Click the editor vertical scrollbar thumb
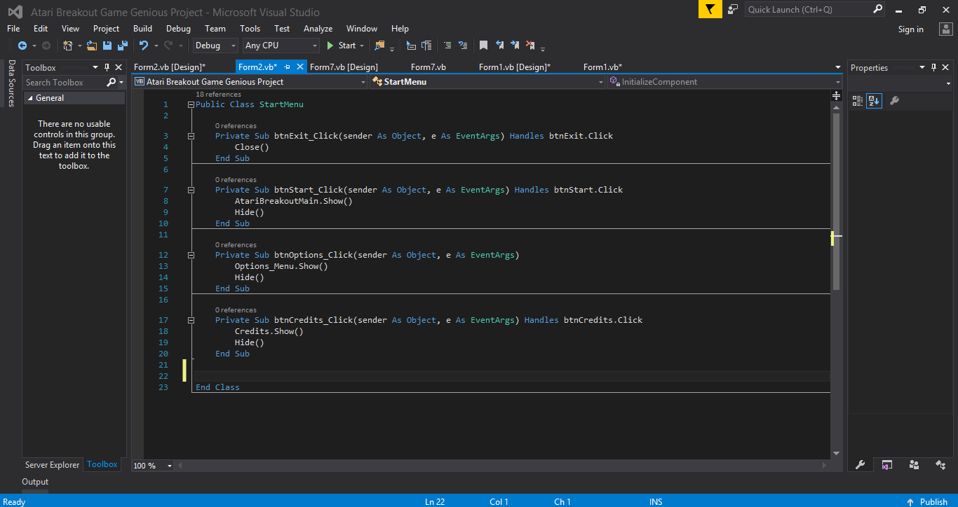This screenshot has width=958, height=507. pos(836,202)
